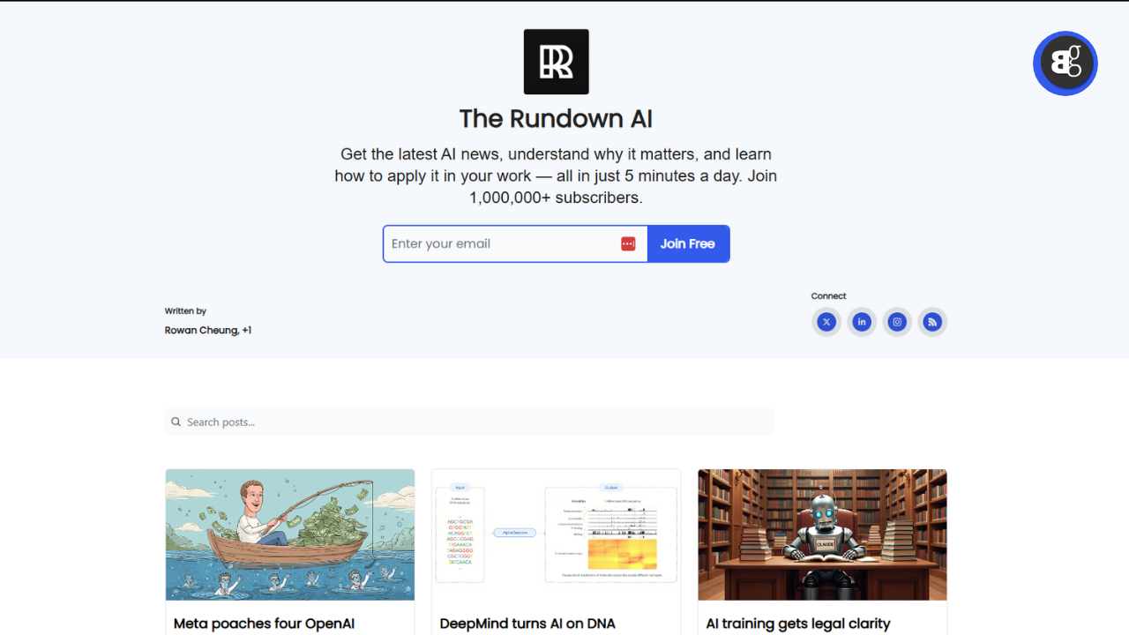Open author Rowan Cheung's profile

click(x=201, y=331)
